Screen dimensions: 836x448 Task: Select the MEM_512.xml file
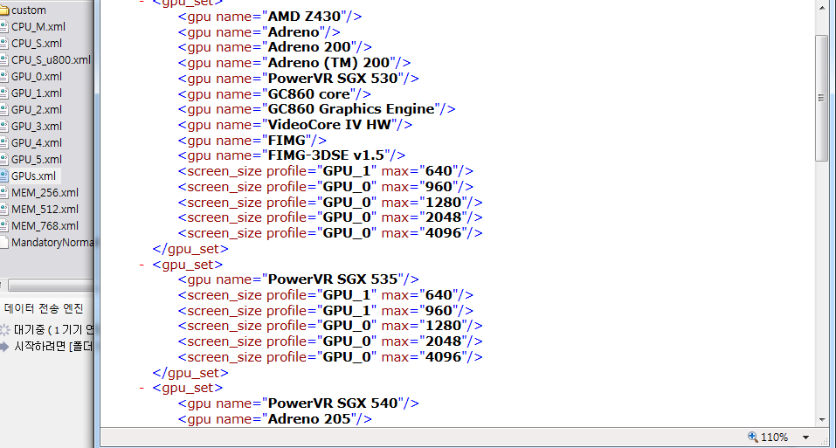(x=45, y=209)
